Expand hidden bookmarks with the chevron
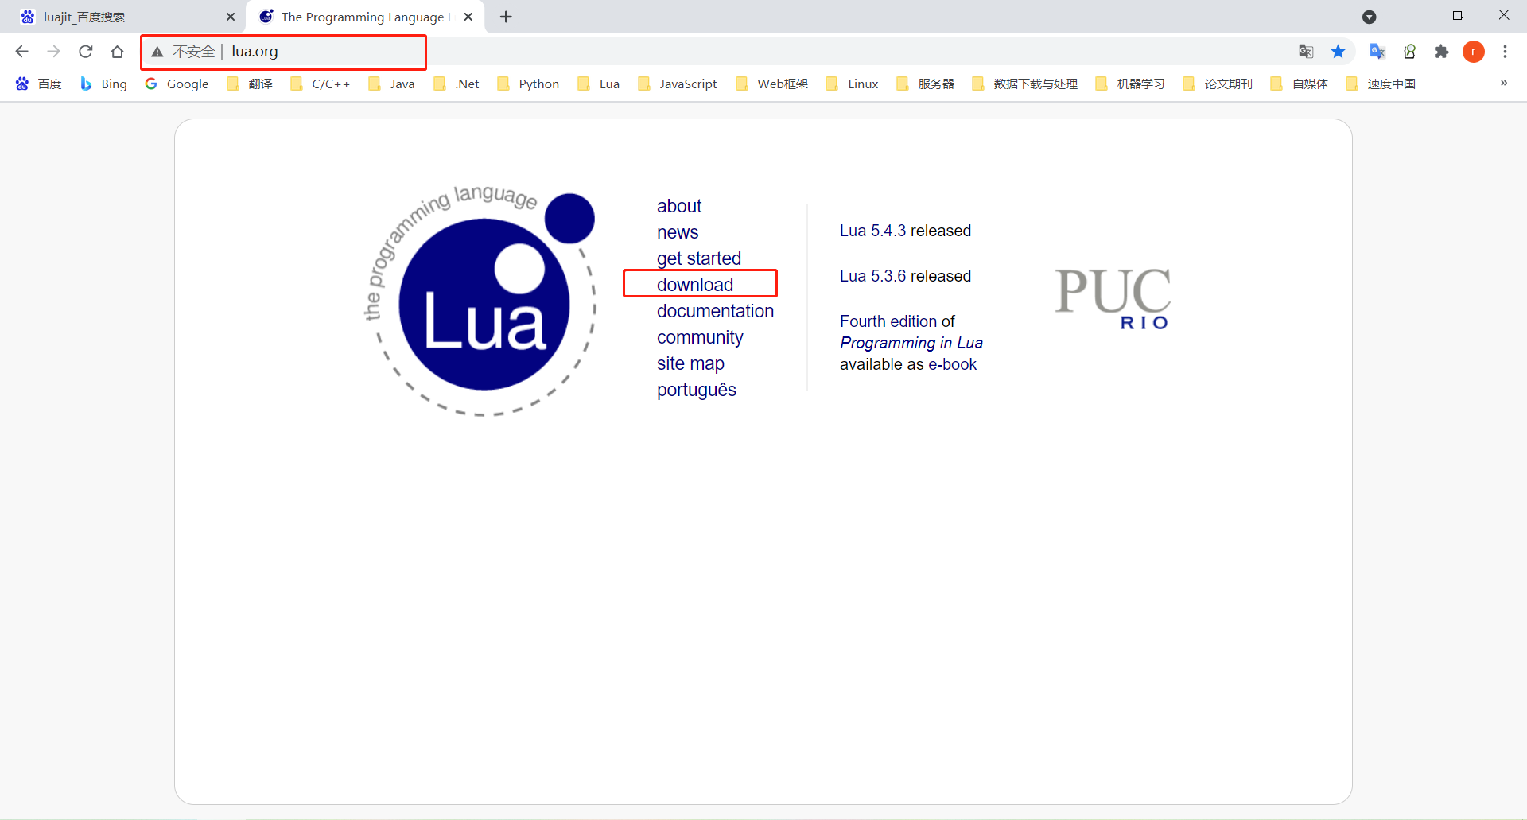This screenshot has width=1527, height=820. tap(1503, 84)
